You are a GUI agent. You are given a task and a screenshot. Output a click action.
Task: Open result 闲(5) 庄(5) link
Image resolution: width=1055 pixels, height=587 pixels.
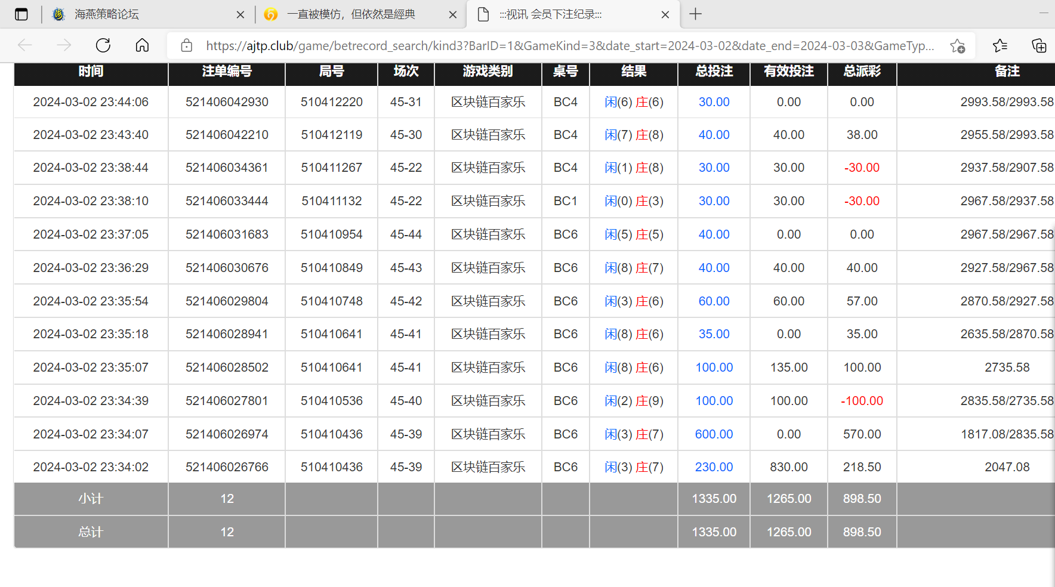[x=634, y=234]
